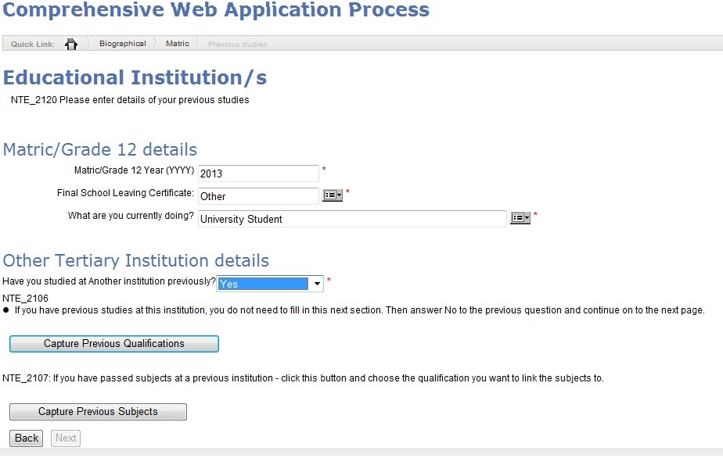Click the 'What are you currently doing?' label
Viewport: 723px width, 458px height.
[x=131, y=216]
